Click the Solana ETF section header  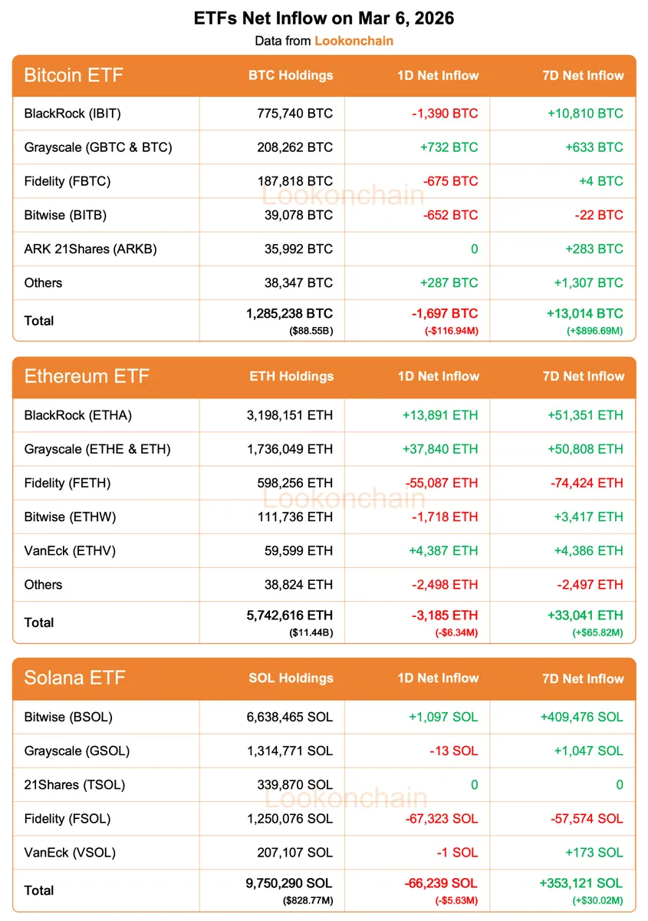(x=74, y=678)
